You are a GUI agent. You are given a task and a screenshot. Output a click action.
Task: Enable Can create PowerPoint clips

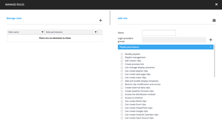[x=122, y=108]
